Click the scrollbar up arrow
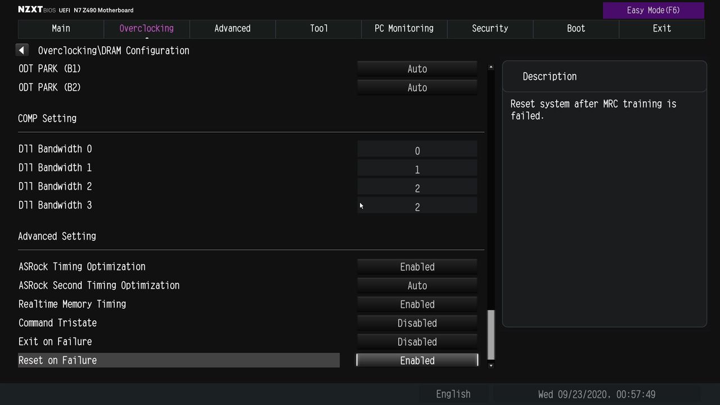The width and height of the screenshot is (720, 405). 491,67
